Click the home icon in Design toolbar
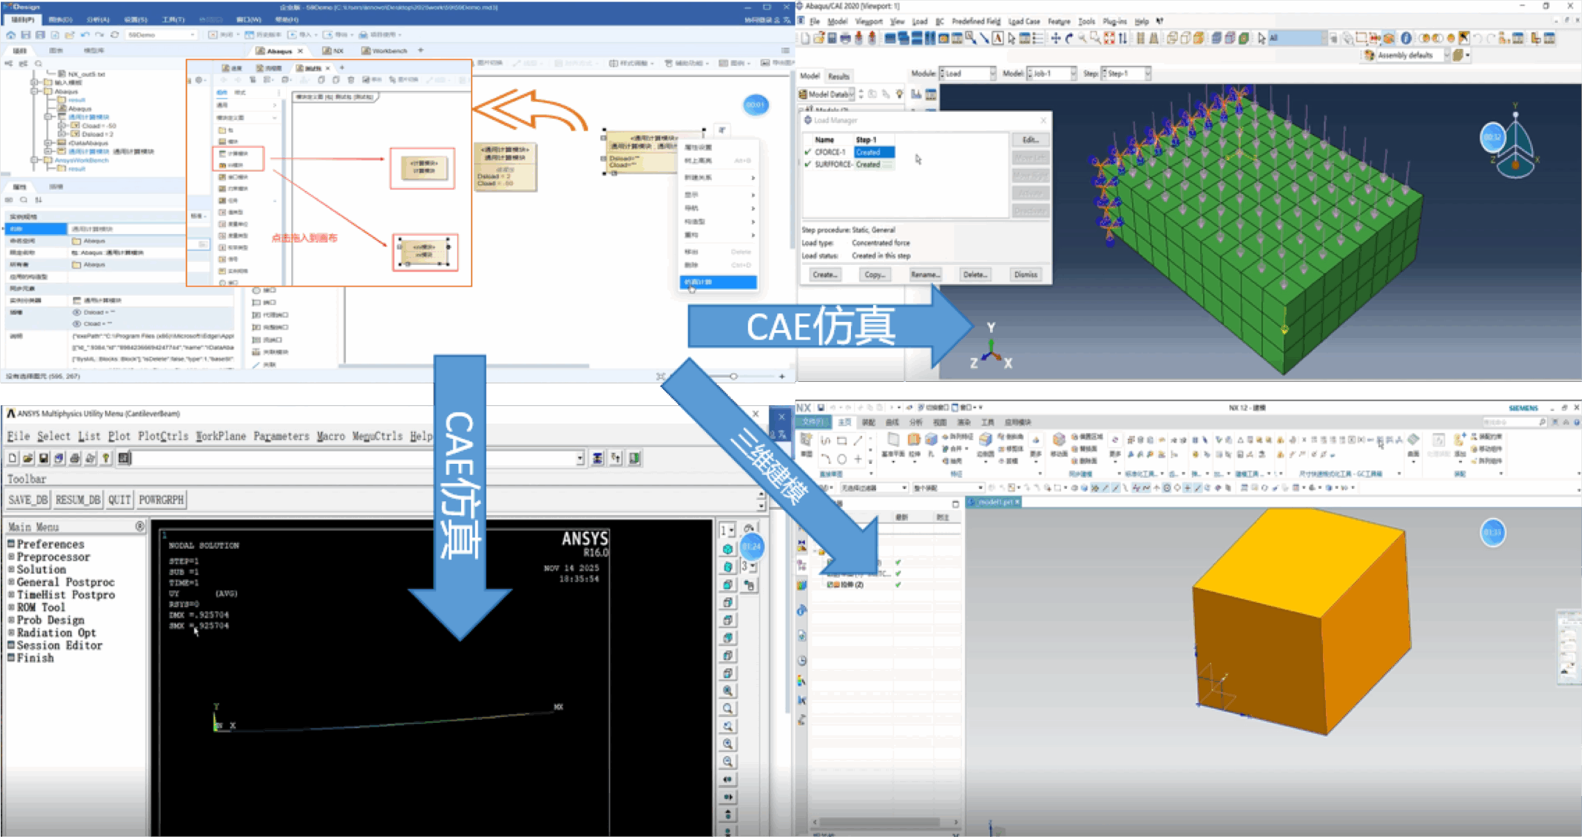Viewport: 1582px width, 837px height. 11,34
